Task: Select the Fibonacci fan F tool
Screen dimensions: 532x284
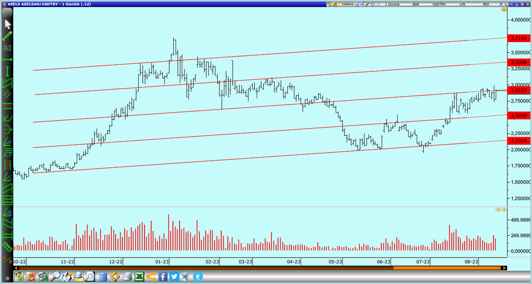Action: coord(8,141)
